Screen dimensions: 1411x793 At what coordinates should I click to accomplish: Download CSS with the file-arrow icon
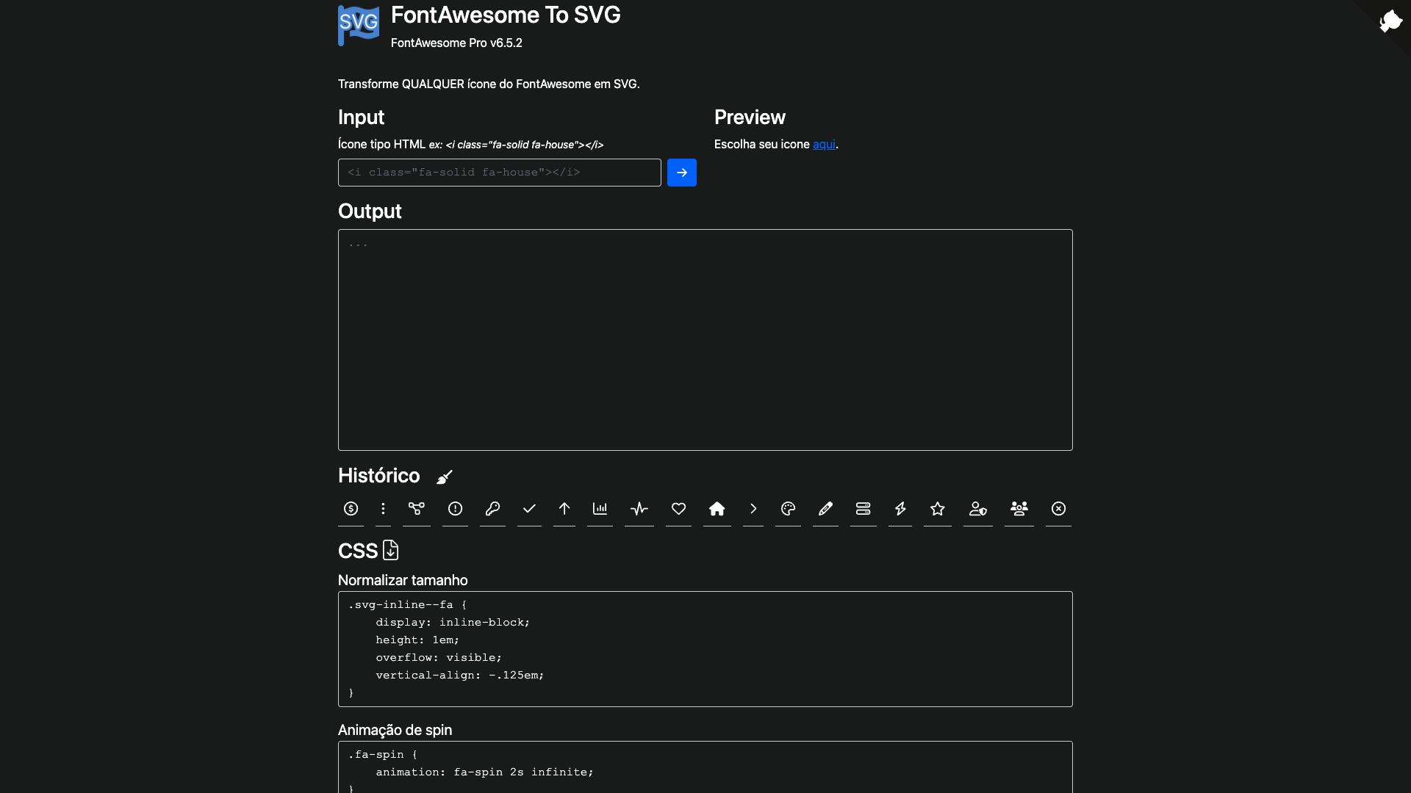(x=391, y=550)
